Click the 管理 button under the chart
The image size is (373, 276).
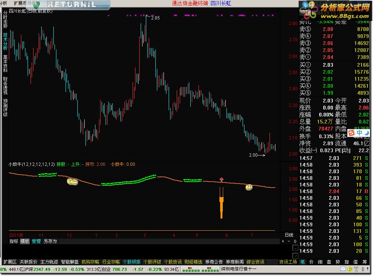coord(36,241)
